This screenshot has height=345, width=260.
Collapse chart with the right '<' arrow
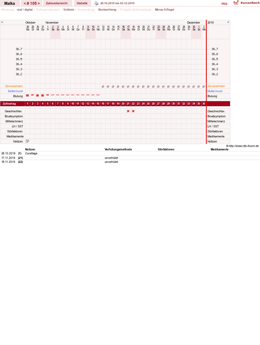click(x=228, y=22)
